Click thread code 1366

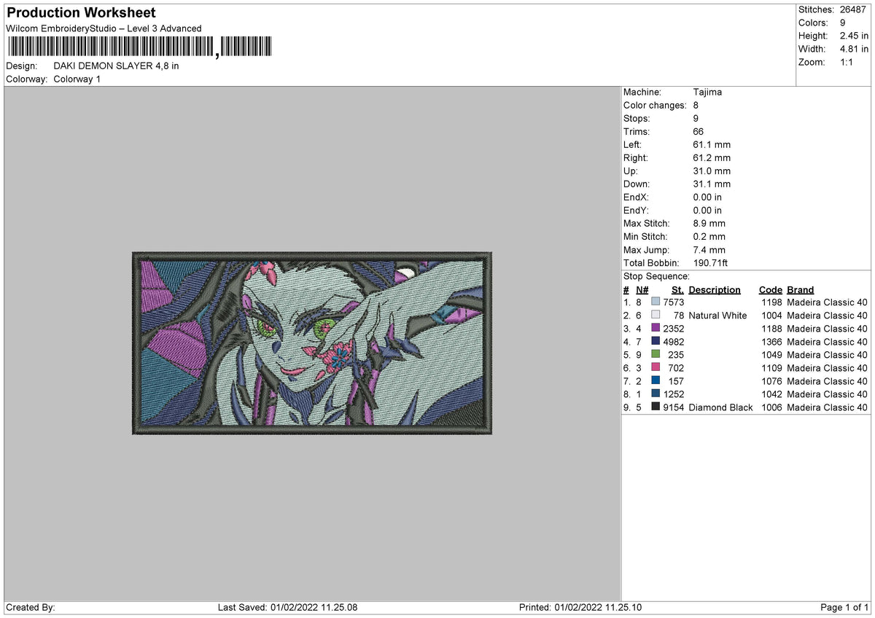point(771,342)
